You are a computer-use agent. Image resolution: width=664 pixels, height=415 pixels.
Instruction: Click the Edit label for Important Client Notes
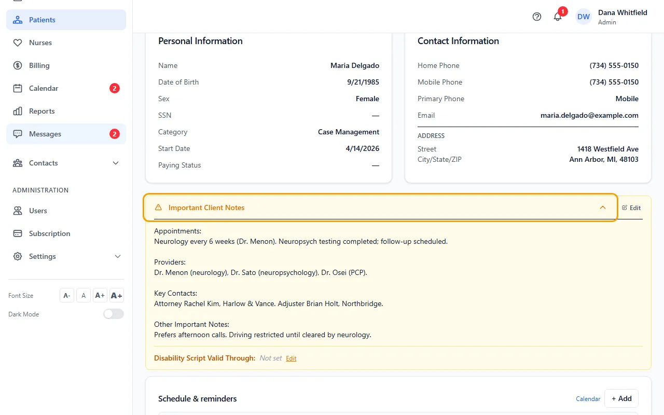tap(635, 208)
